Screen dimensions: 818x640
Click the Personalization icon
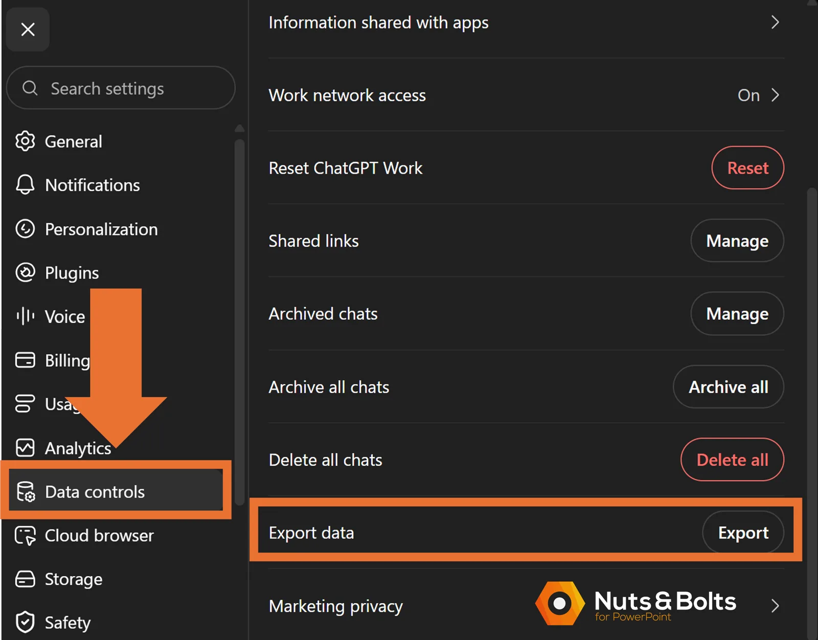(x=25, y=229)
